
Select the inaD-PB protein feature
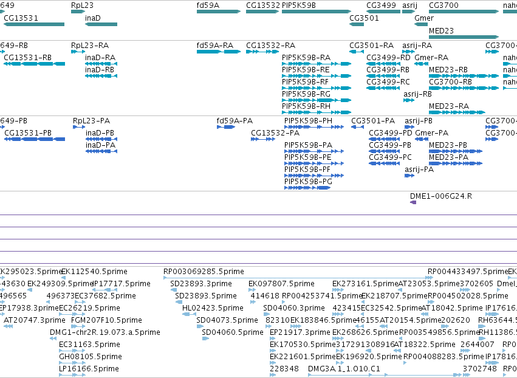coord(101,139)
